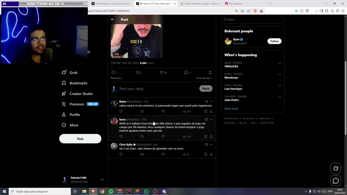Open the Relevant replies sort dropdown
The height and width of the screenshot is (195, 347).
(117, 78)
